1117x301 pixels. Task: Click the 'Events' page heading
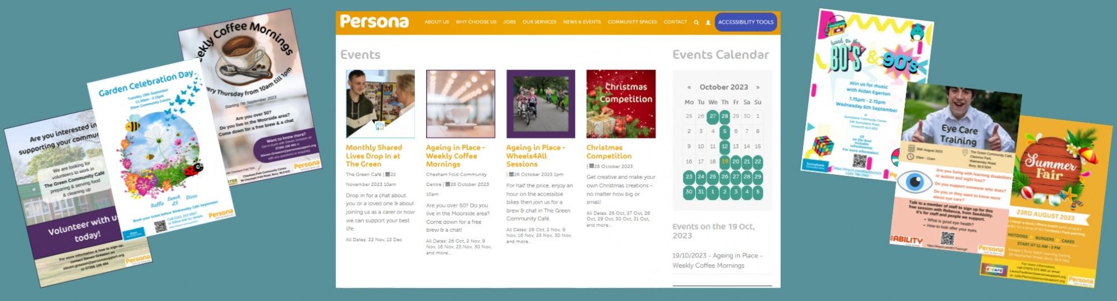360,55
